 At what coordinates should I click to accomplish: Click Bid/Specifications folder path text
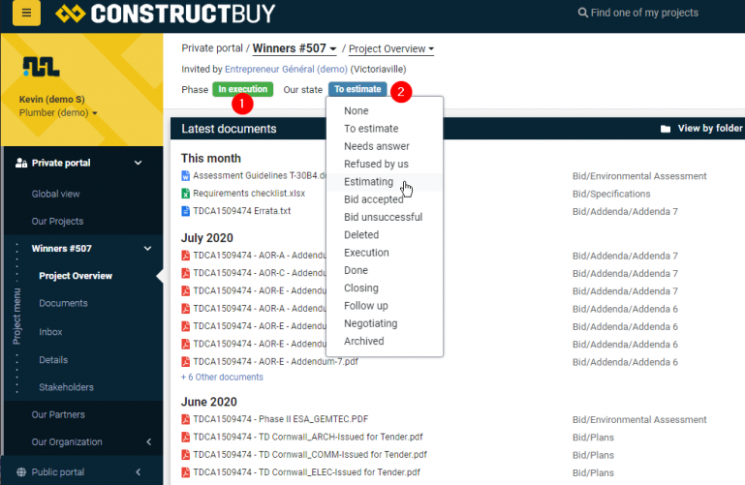[611, 194]
